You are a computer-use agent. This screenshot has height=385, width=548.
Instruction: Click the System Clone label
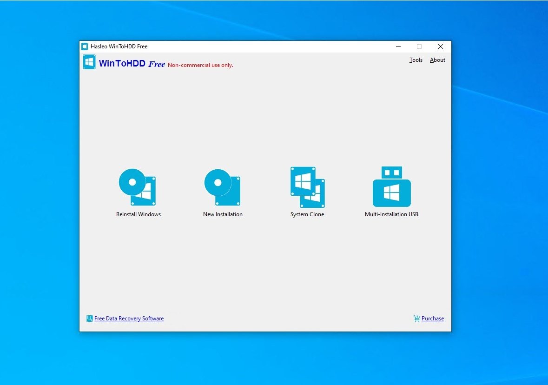(x=307, y=214)
